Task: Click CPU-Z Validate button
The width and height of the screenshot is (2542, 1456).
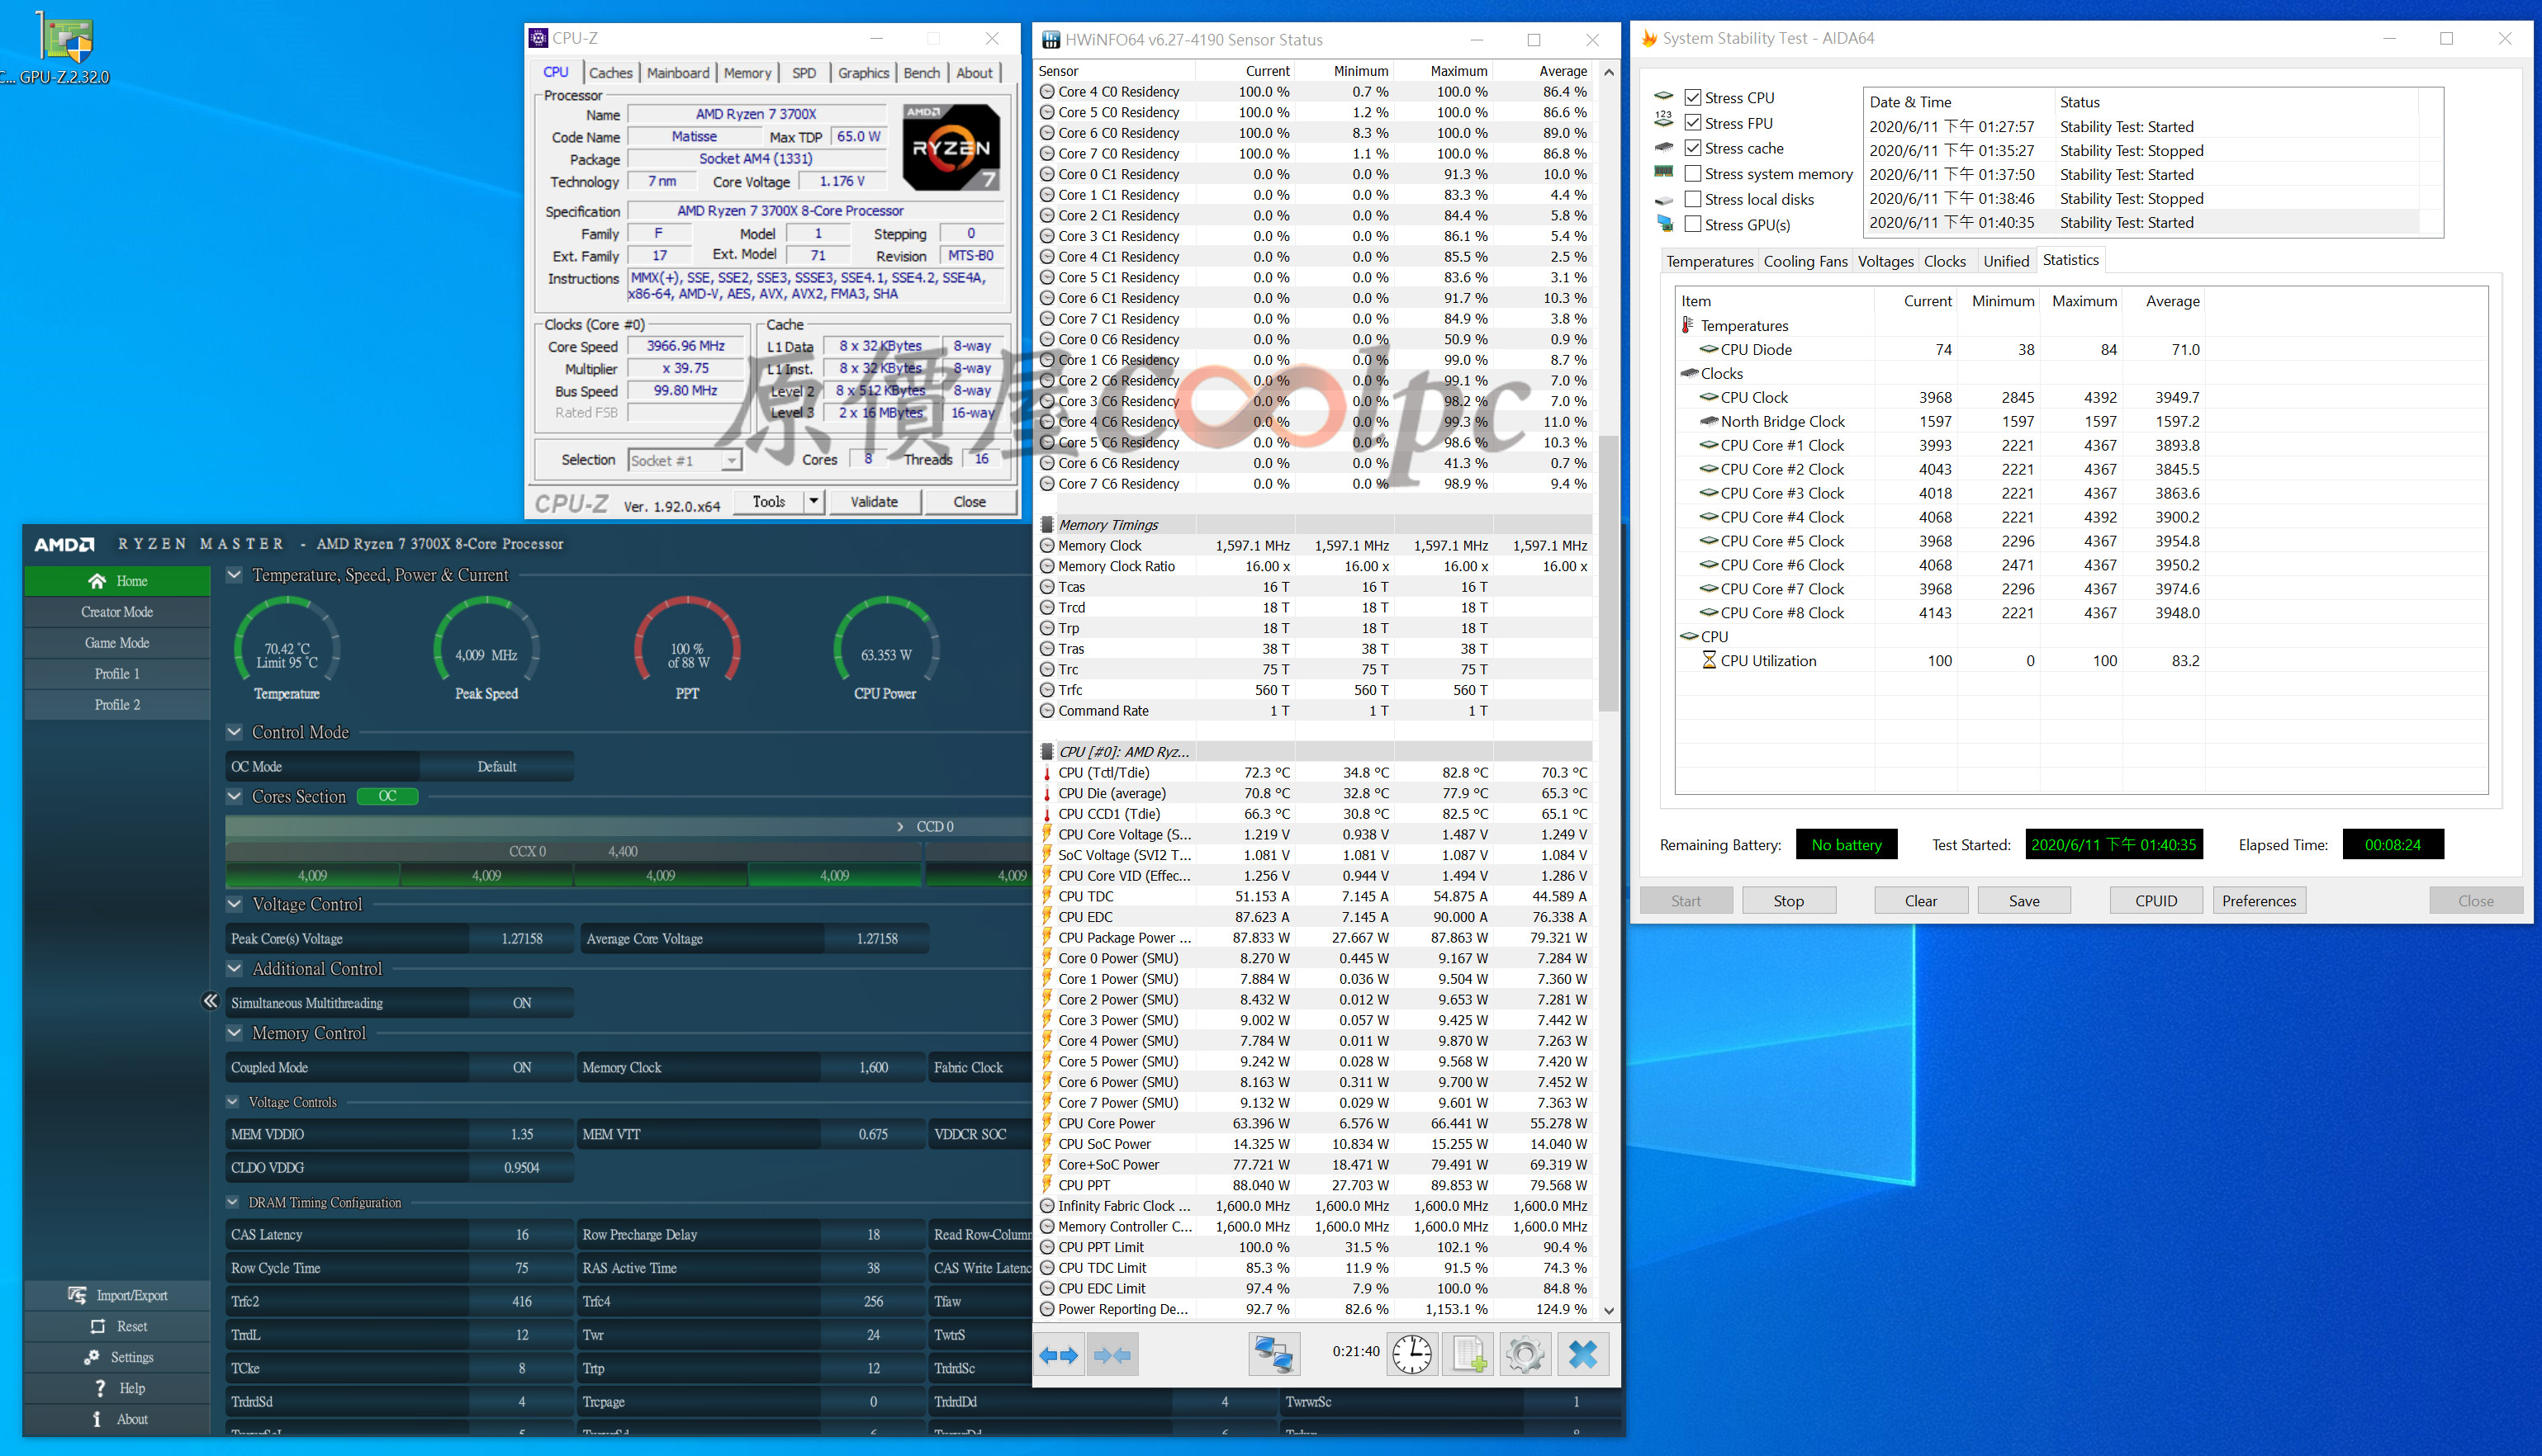Action: point(873,501)
